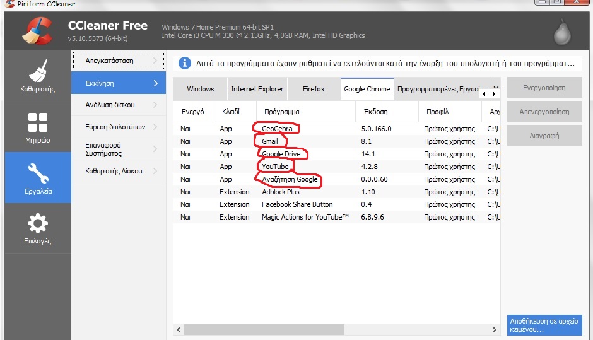Select the YouTube app row
Screen dimensions: 593x340
pos(337,167)
